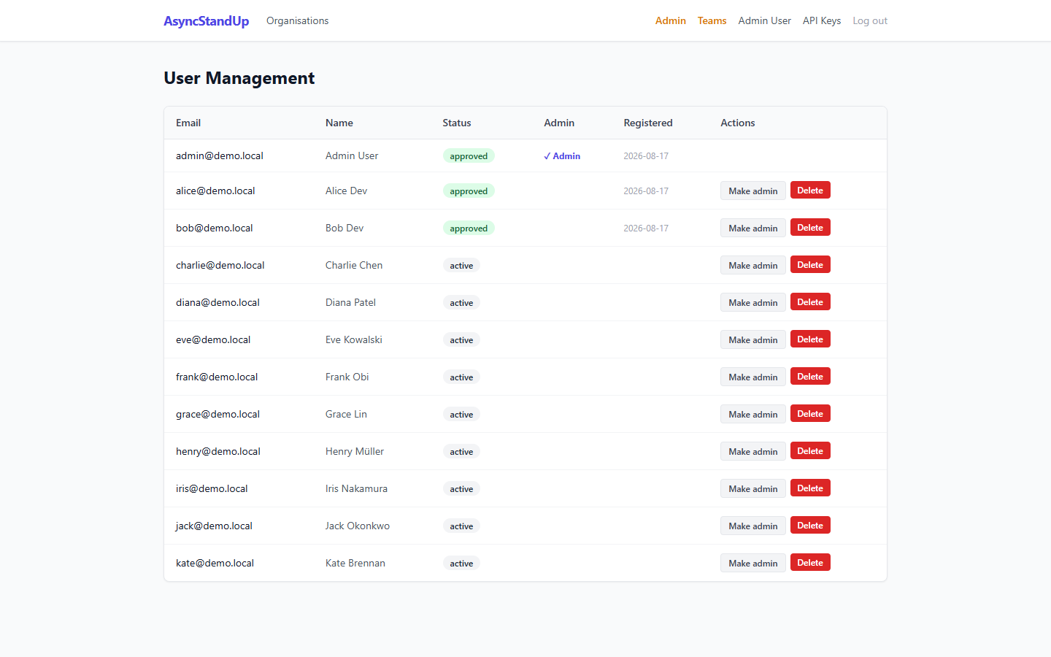Go to the Organisations page
The height and width of the screenshot is (657, 1051).
click(x=297, y=21)
